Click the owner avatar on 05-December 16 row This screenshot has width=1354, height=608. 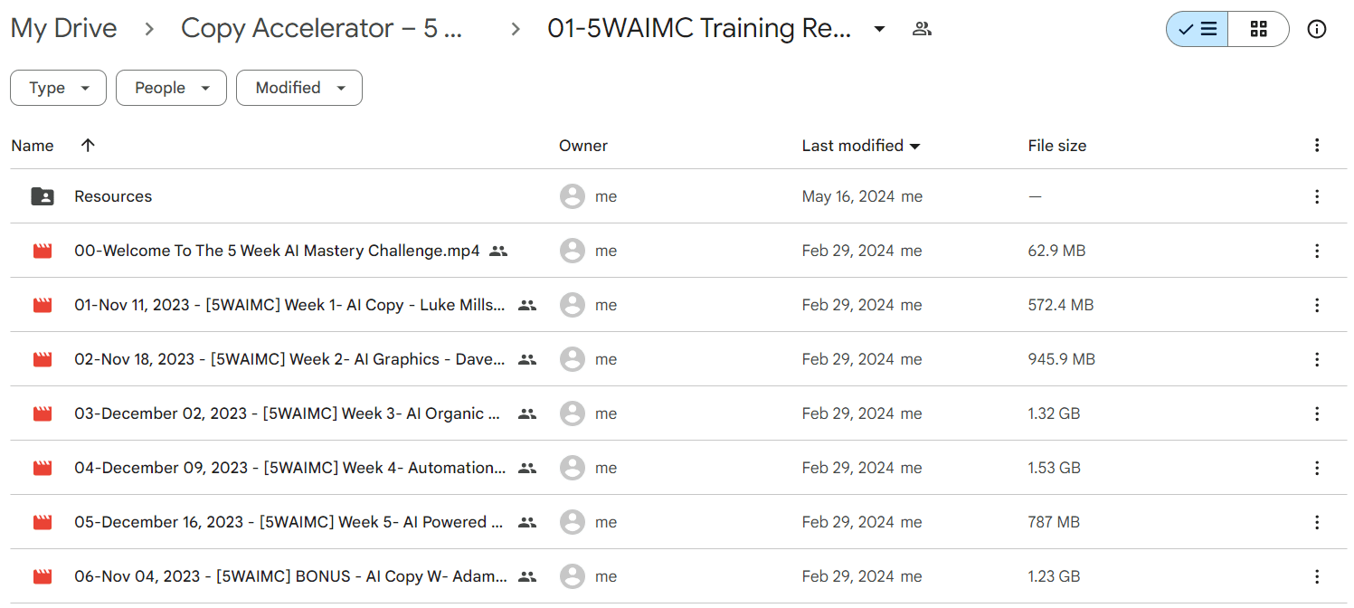[573, 522]
